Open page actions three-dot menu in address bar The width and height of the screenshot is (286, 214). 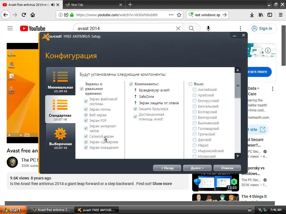pos(171,15)
